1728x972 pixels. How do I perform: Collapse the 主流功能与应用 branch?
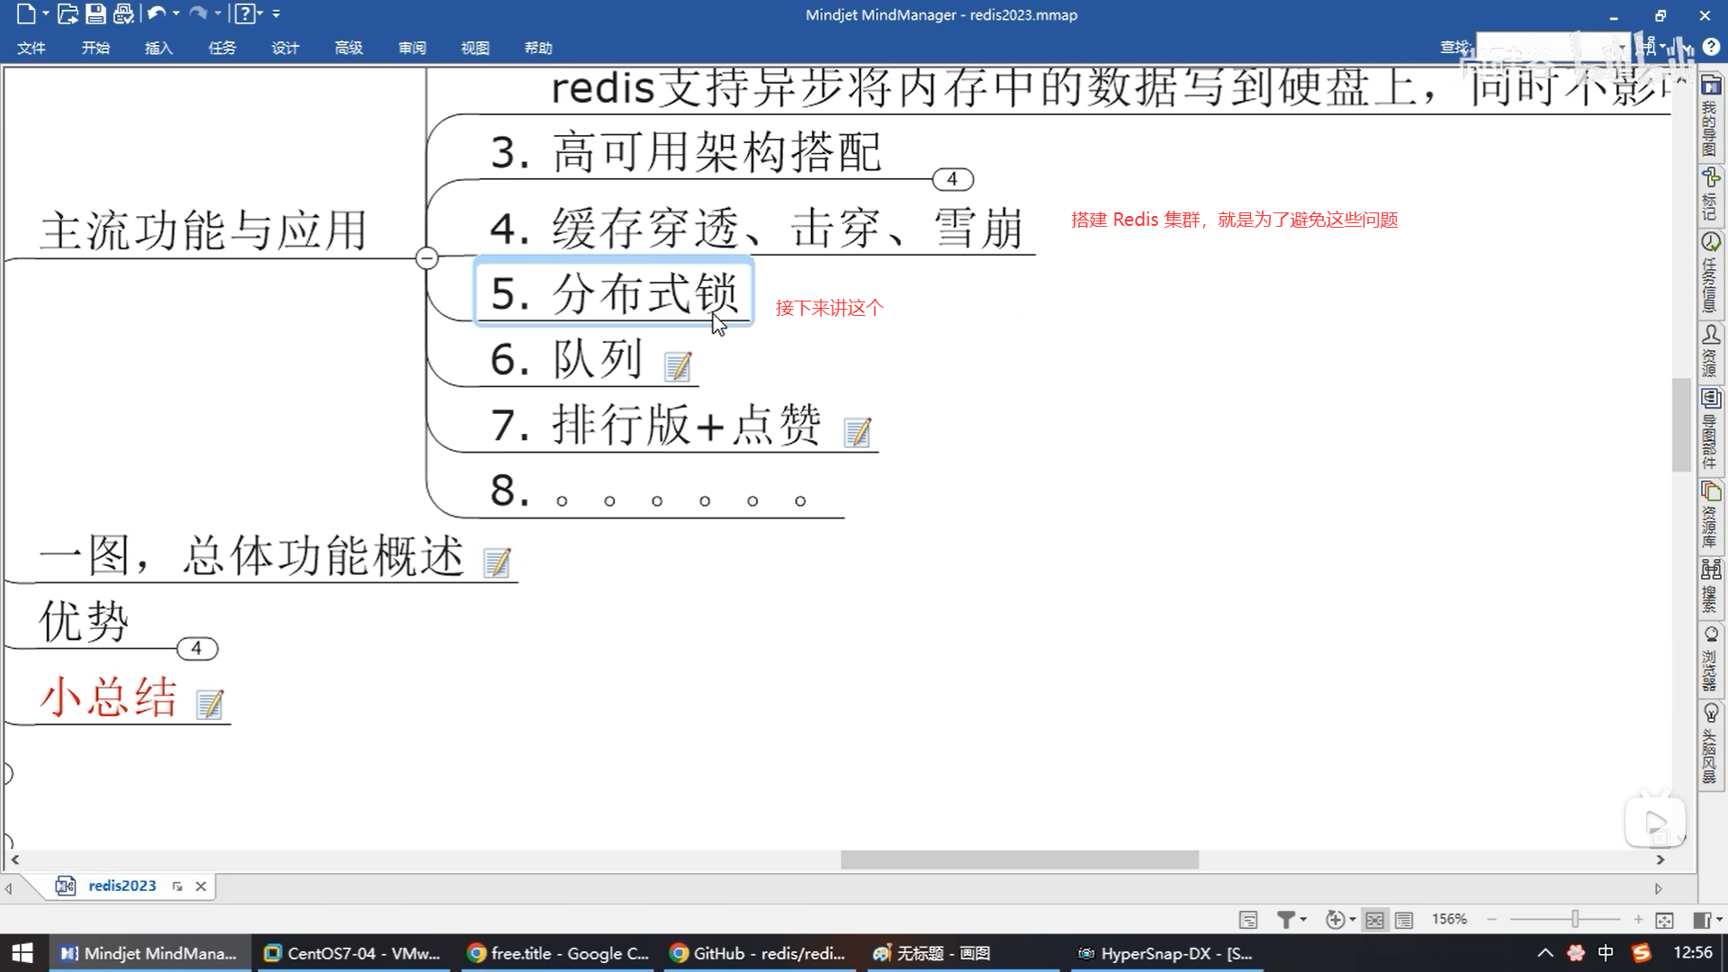click(427, 258)
